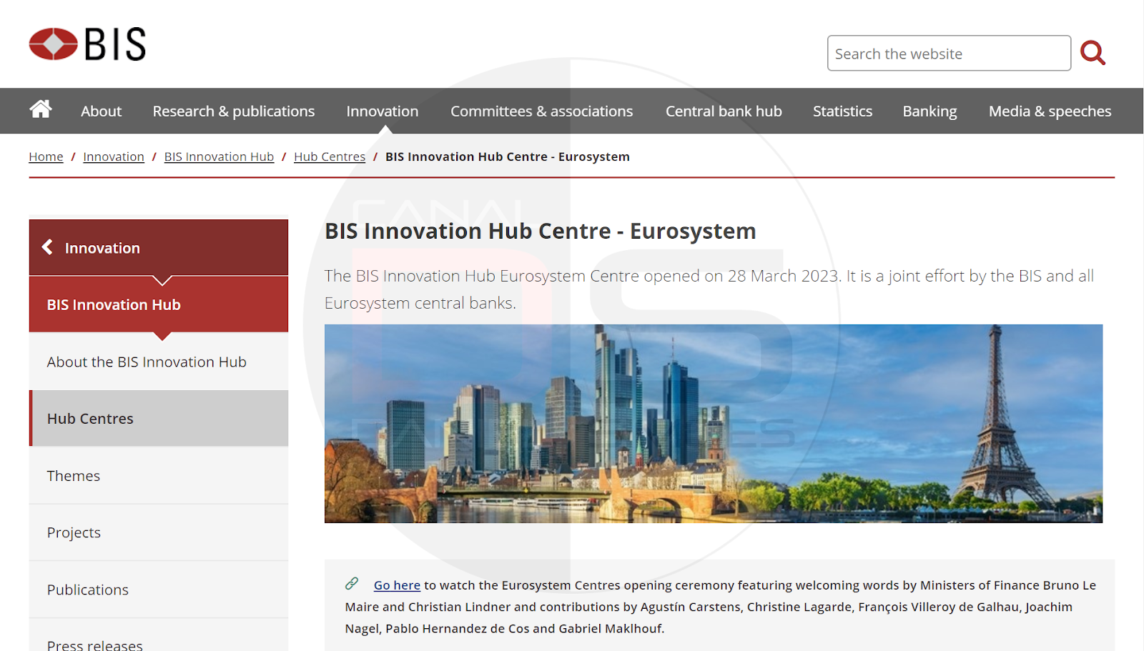Open About the BIS Innovation Hub

point(159,362)
